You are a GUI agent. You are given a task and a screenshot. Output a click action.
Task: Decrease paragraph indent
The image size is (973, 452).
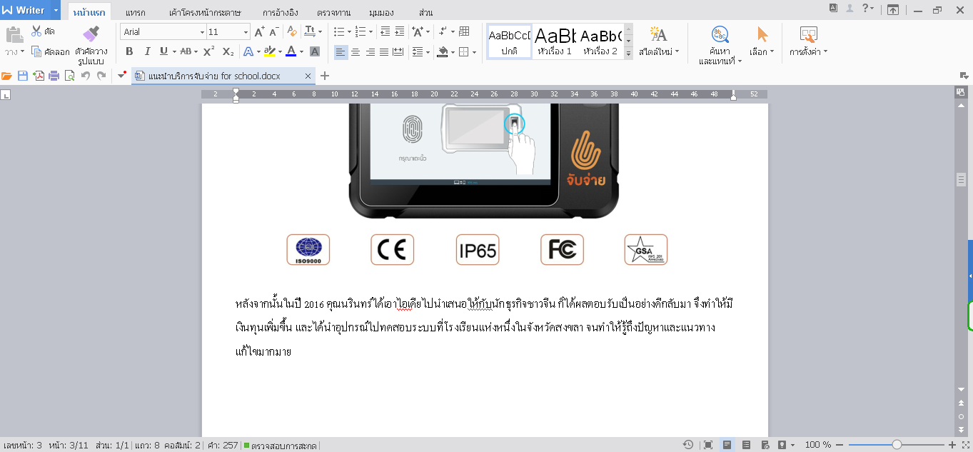pos(385,31)
